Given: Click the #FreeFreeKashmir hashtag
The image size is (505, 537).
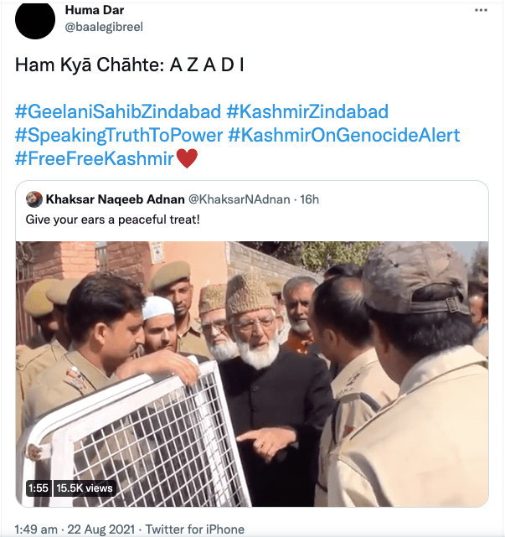Looking at the screenshot, I should coord(97,157).
